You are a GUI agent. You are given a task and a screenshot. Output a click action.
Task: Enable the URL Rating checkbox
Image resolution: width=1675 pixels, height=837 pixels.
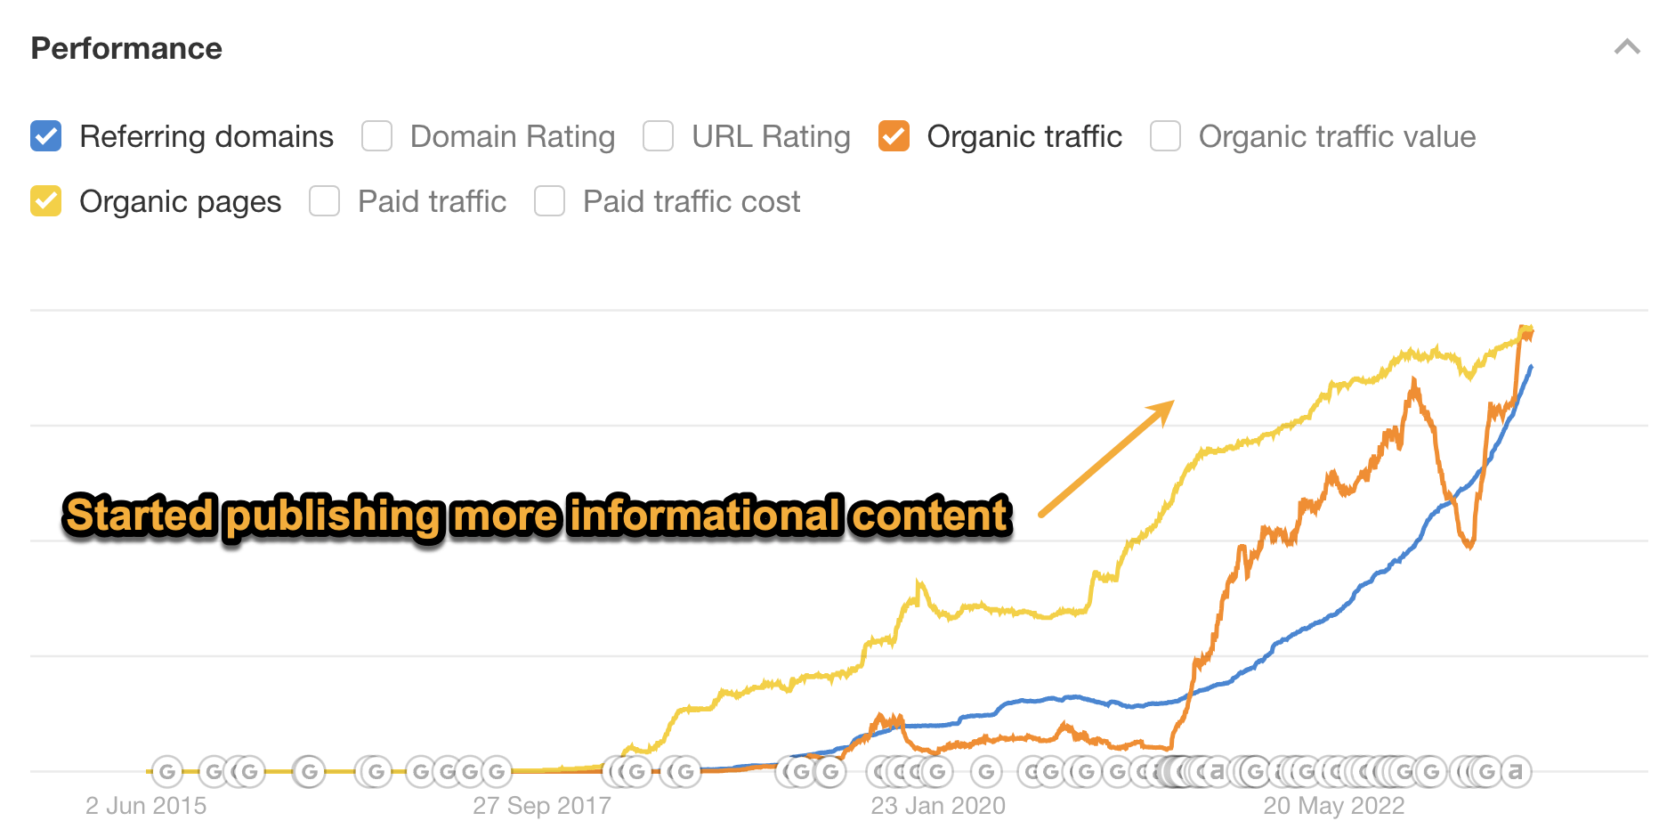tap(658, 136)
